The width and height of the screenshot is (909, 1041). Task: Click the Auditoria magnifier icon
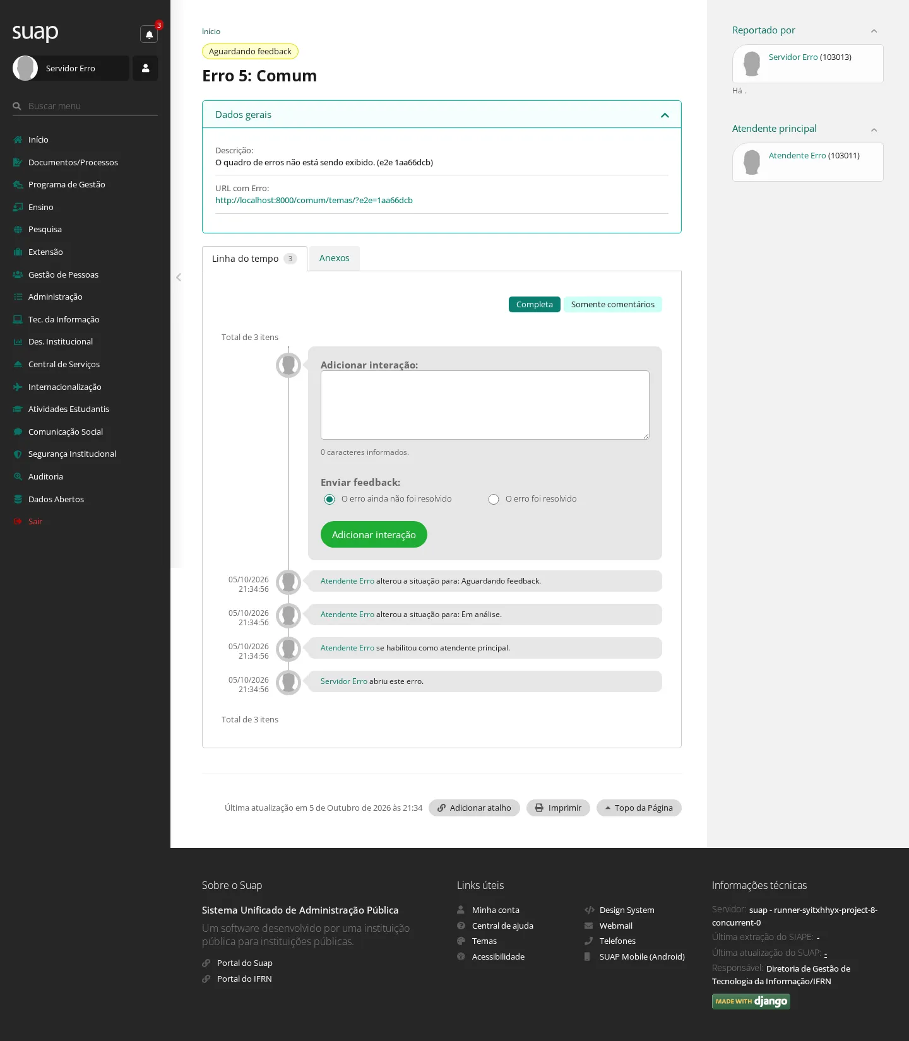click(x=18, y=477)
